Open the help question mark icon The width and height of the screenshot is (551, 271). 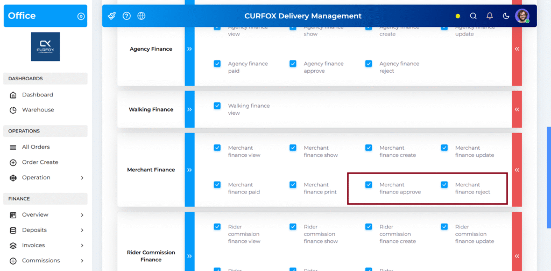coord(126,16)
